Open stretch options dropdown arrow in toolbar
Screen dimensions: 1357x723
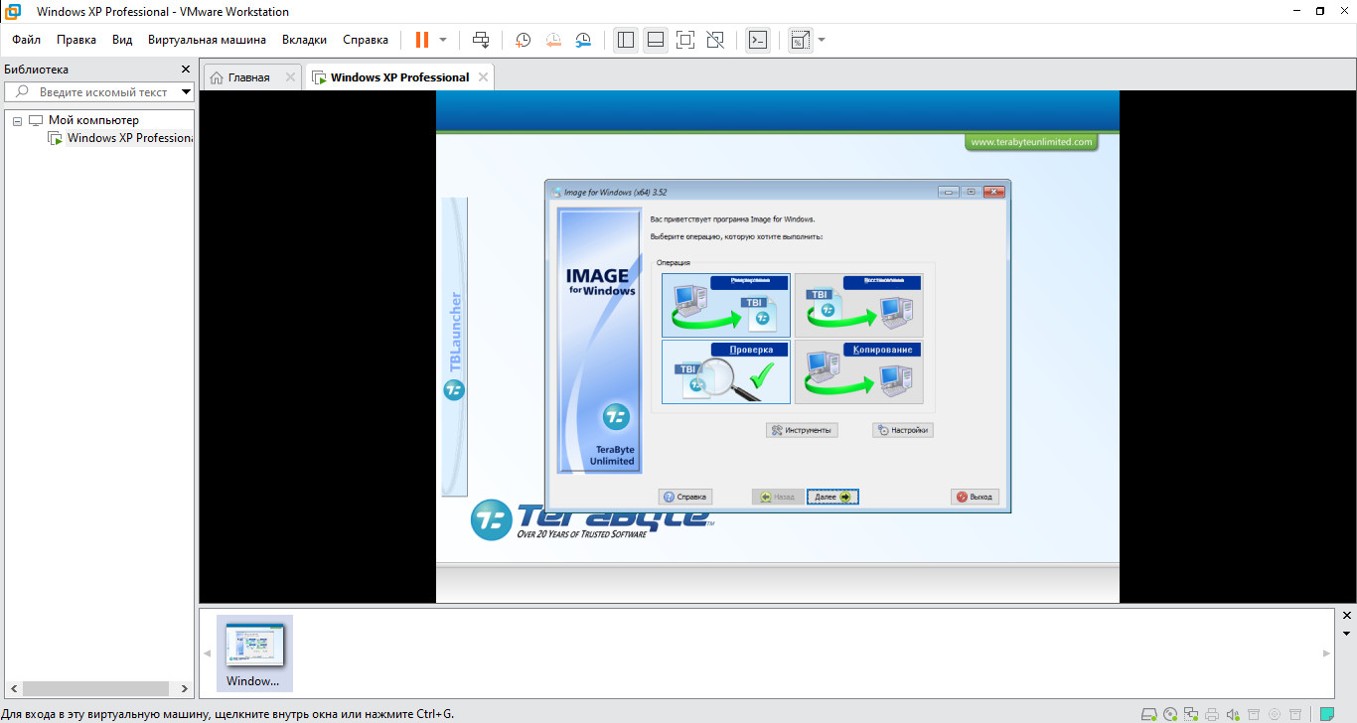click(x=821, y=40)
